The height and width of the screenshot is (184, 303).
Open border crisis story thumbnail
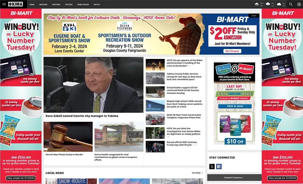click(x=155, y=65)
